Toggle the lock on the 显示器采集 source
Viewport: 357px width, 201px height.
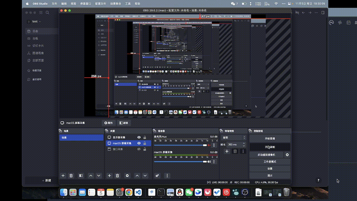click(x=144, y=137)
